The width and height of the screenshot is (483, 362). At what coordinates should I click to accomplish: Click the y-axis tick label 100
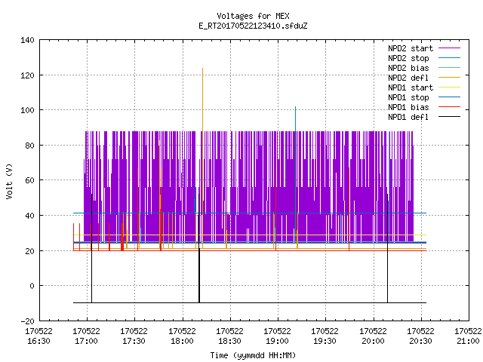point(27,110)
